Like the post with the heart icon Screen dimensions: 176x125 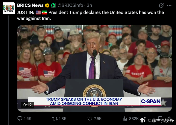[90, 118]
